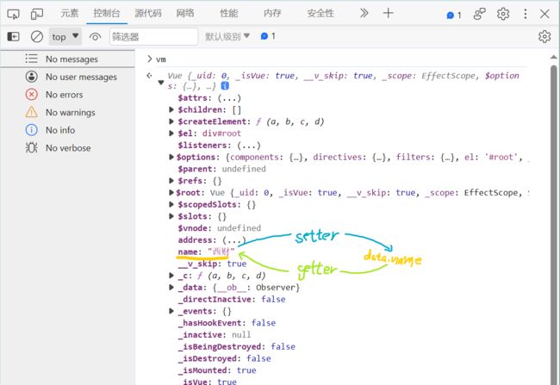Open the three-dot customize menu
The width and height of the screenshot is (560, 385).
525,14
